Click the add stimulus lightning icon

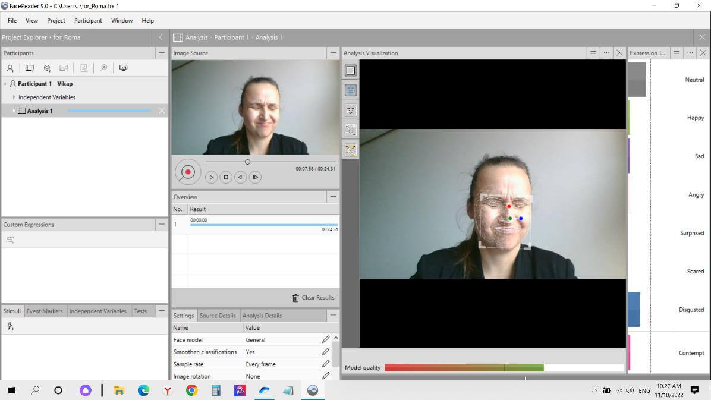click(10, 326)
